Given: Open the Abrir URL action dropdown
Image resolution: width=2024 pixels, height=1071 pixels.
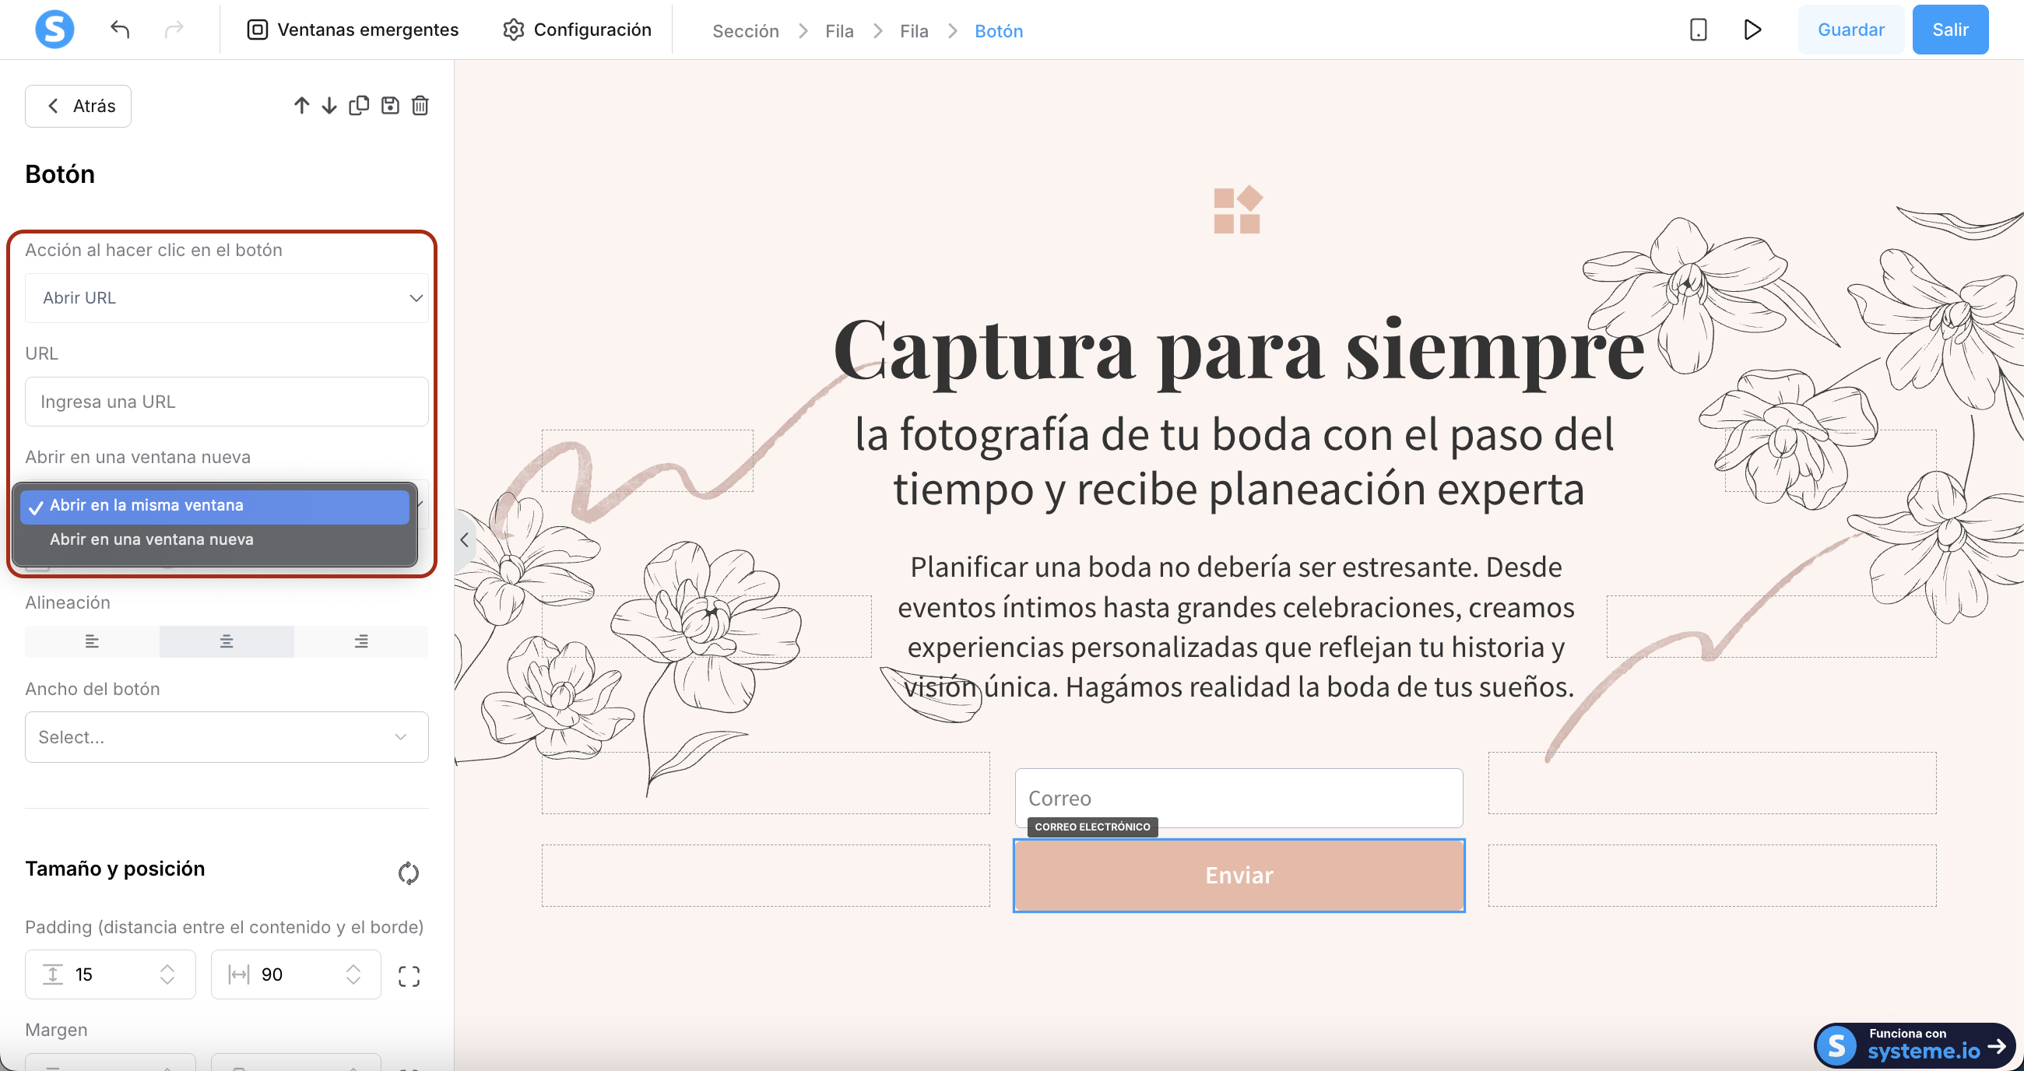Looking at the screenshot, I should (x=227, y=298).
